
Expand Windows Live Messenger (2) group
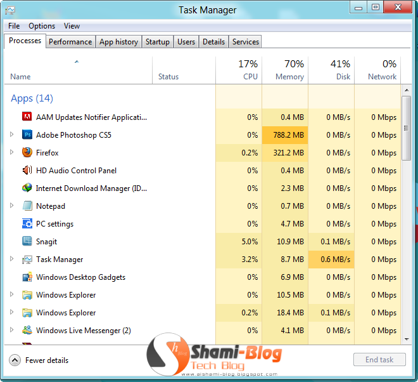11,330
